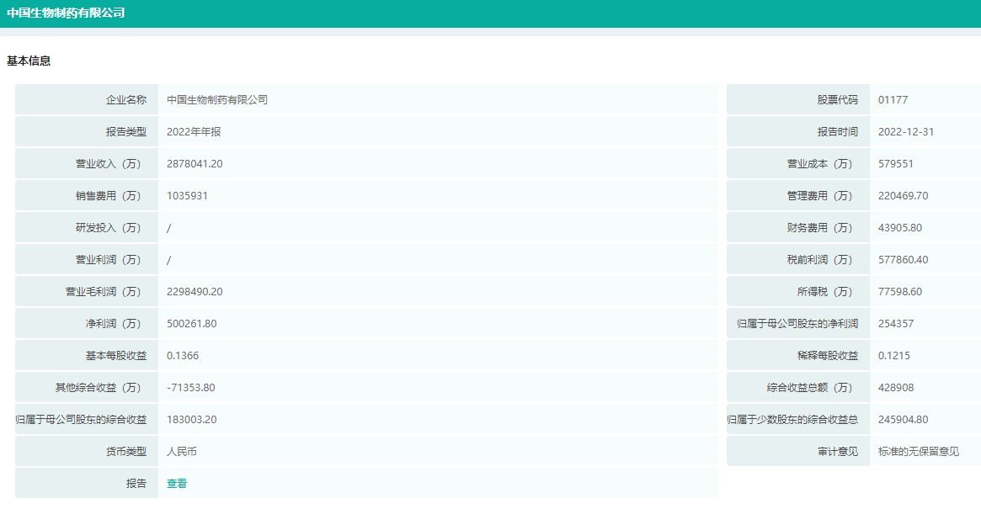Screen dimensions: 981x509
Task: Click the 报告时间 label
Action: click(x=838, y=131)
